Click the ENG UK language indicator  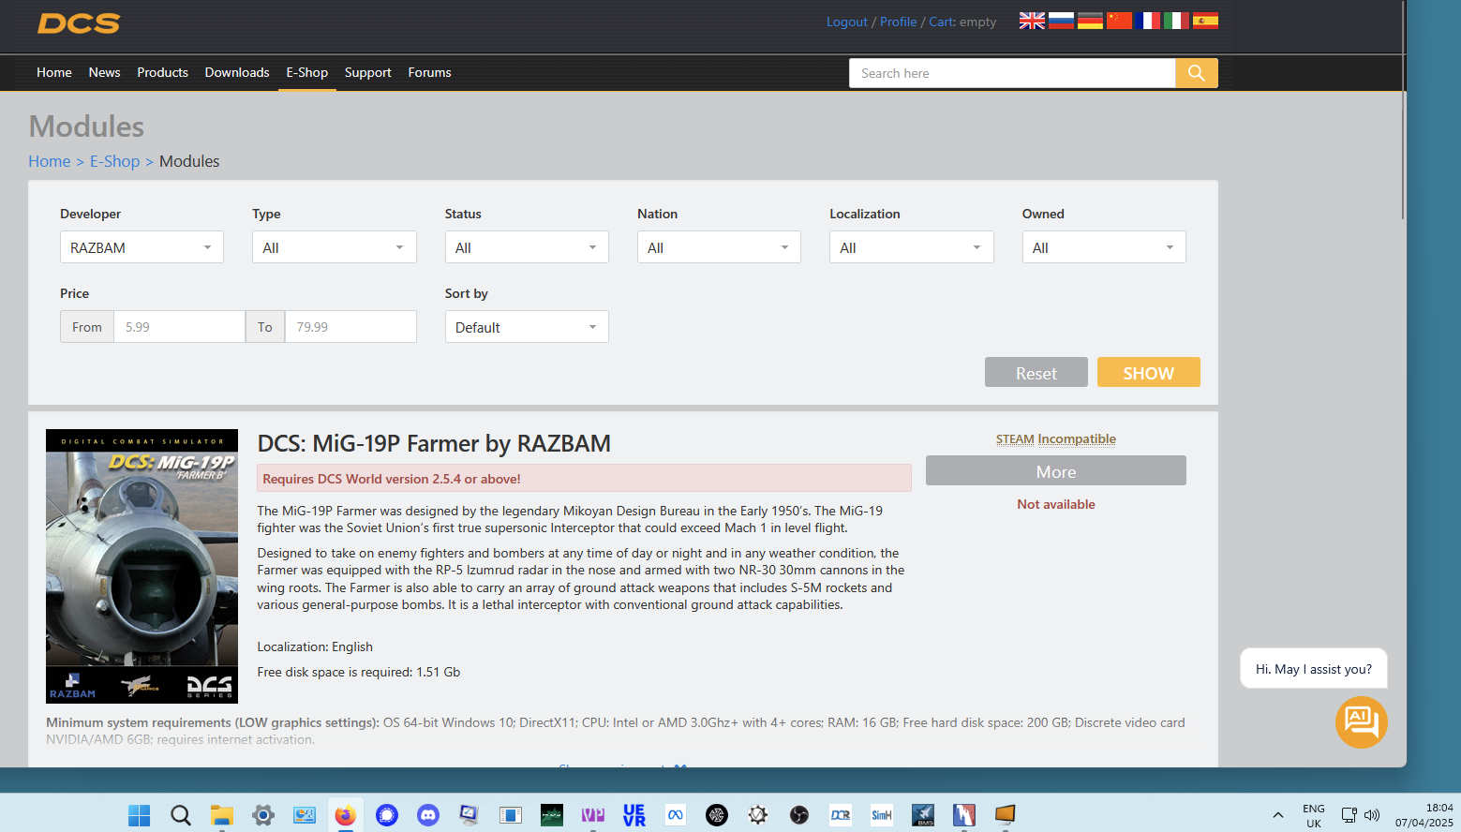(1314, 815)
